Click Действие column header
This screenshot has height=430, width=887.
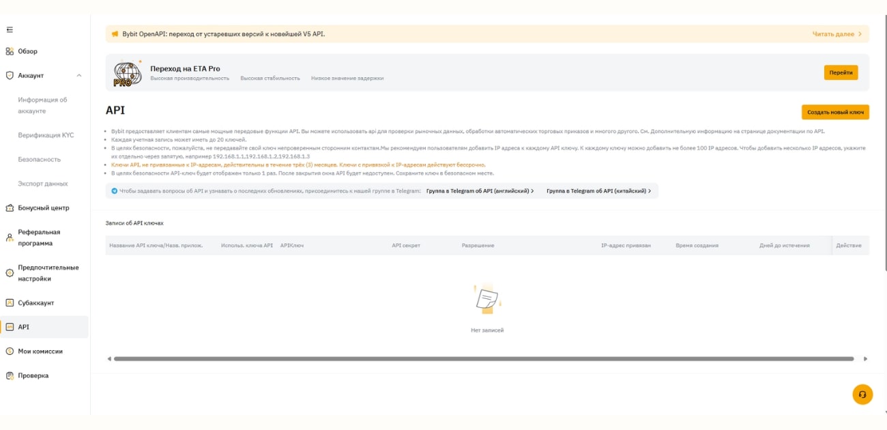[x=849, y=245]
